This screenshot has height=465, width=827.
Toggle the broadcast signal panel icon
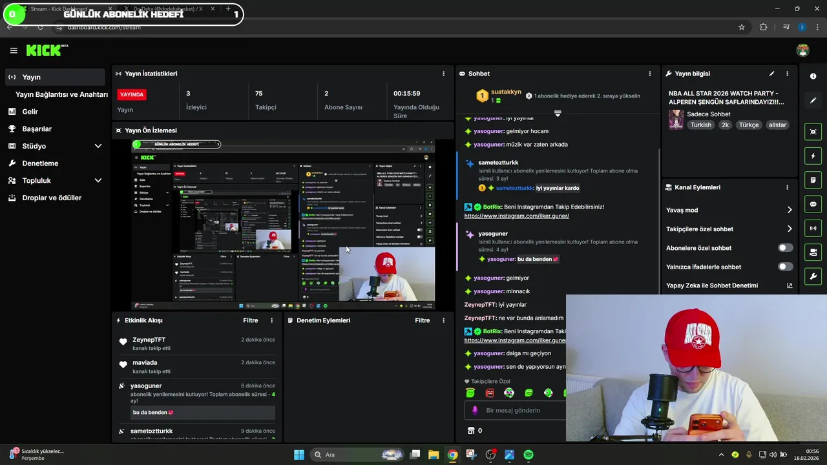(813, 228)
